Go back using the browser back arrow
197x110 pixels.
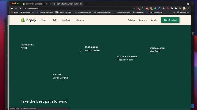click(12, 8)
